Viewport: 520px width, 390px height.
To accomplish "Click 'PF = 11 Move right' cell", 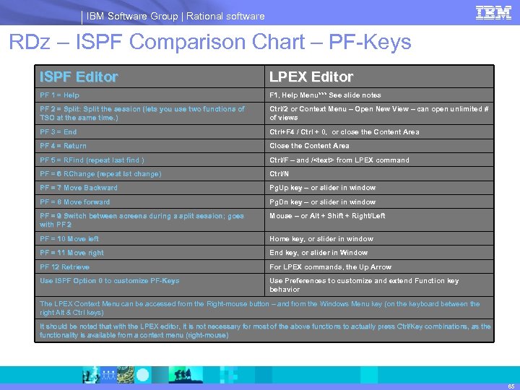I will coord(150,253).
